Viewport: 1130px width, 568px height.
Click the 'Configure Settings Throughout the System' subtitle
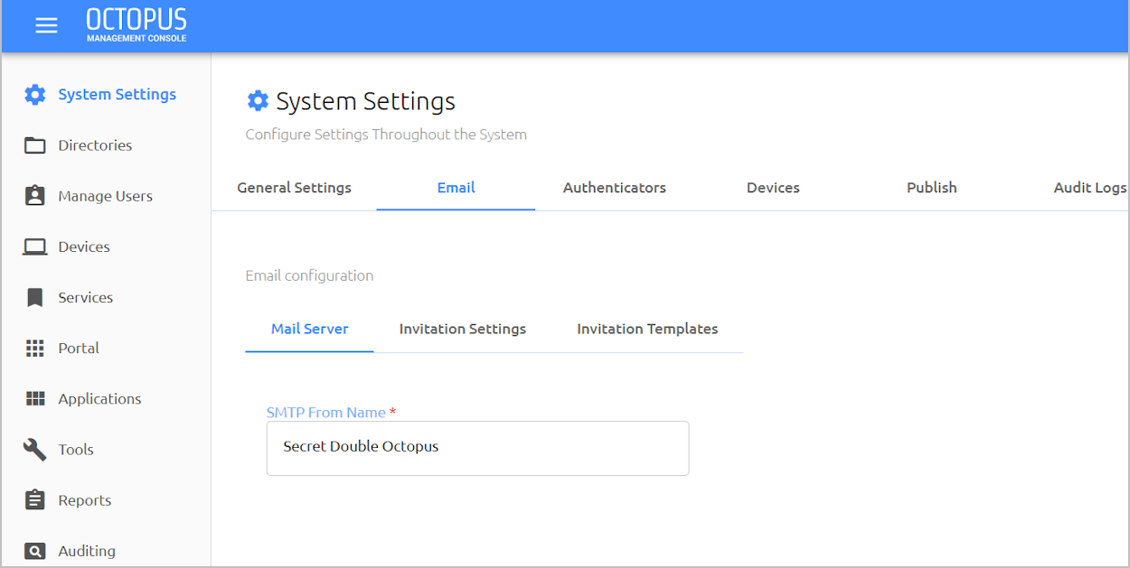[386, 135]
